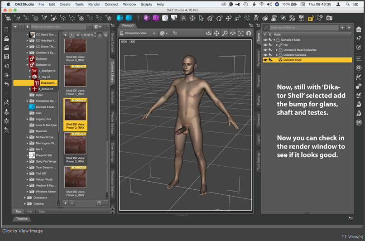The width and height of the screenshot is (365, 241).
Task: Activate the Translate four-arrow tool in the toolbar
Action: click(x=228, y=18)
